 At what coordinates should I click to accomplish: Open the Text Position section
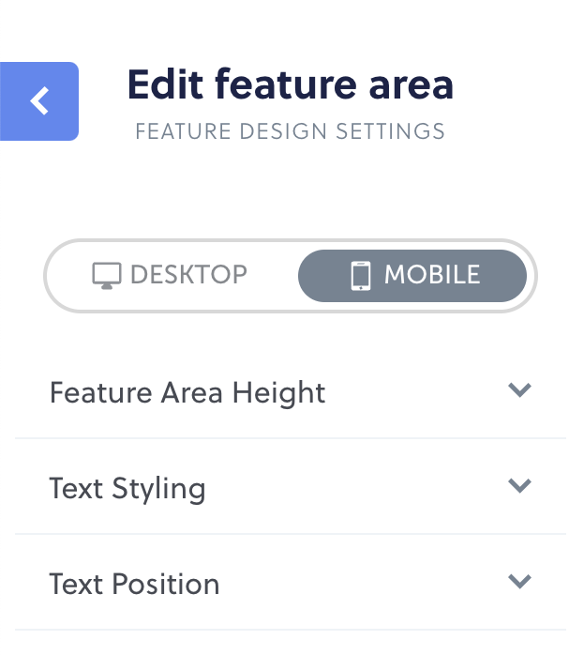click(x=291, y=583)
